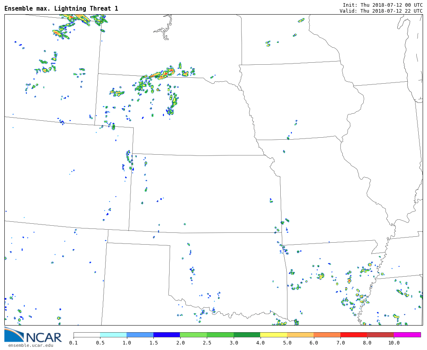Select the Valid time text
This screenshot has width=427, height=350.
click(x=381, y=11)
